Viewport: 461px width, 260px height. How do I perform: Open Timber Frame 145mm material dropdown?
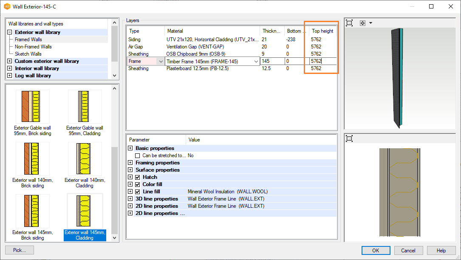[256, 62]
